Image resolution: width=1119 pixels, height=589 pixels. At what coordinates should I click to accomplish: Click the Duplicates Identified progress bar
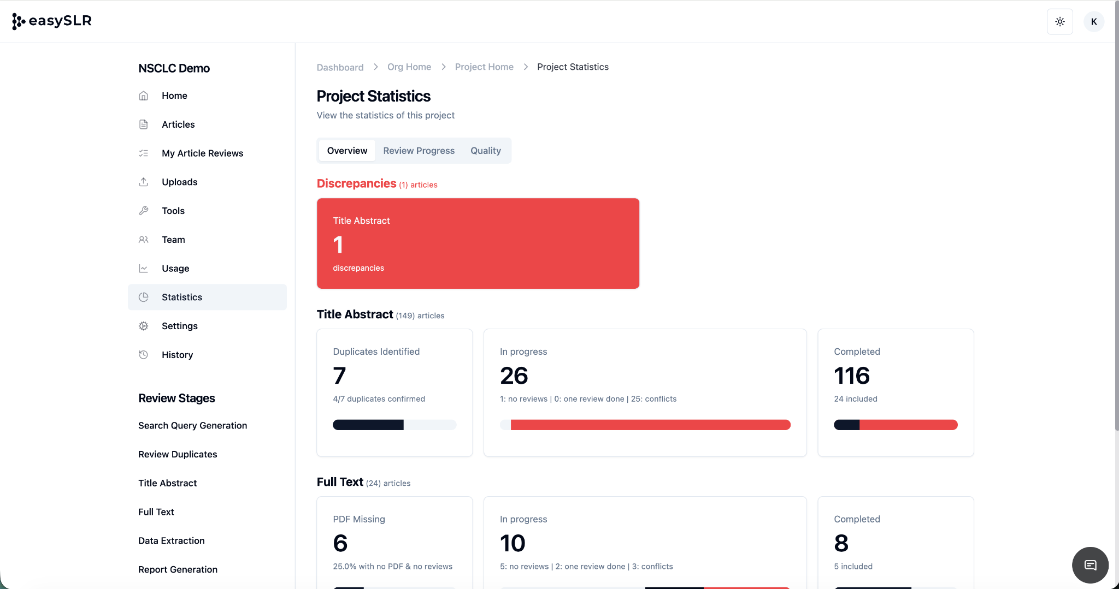point(394,425)
